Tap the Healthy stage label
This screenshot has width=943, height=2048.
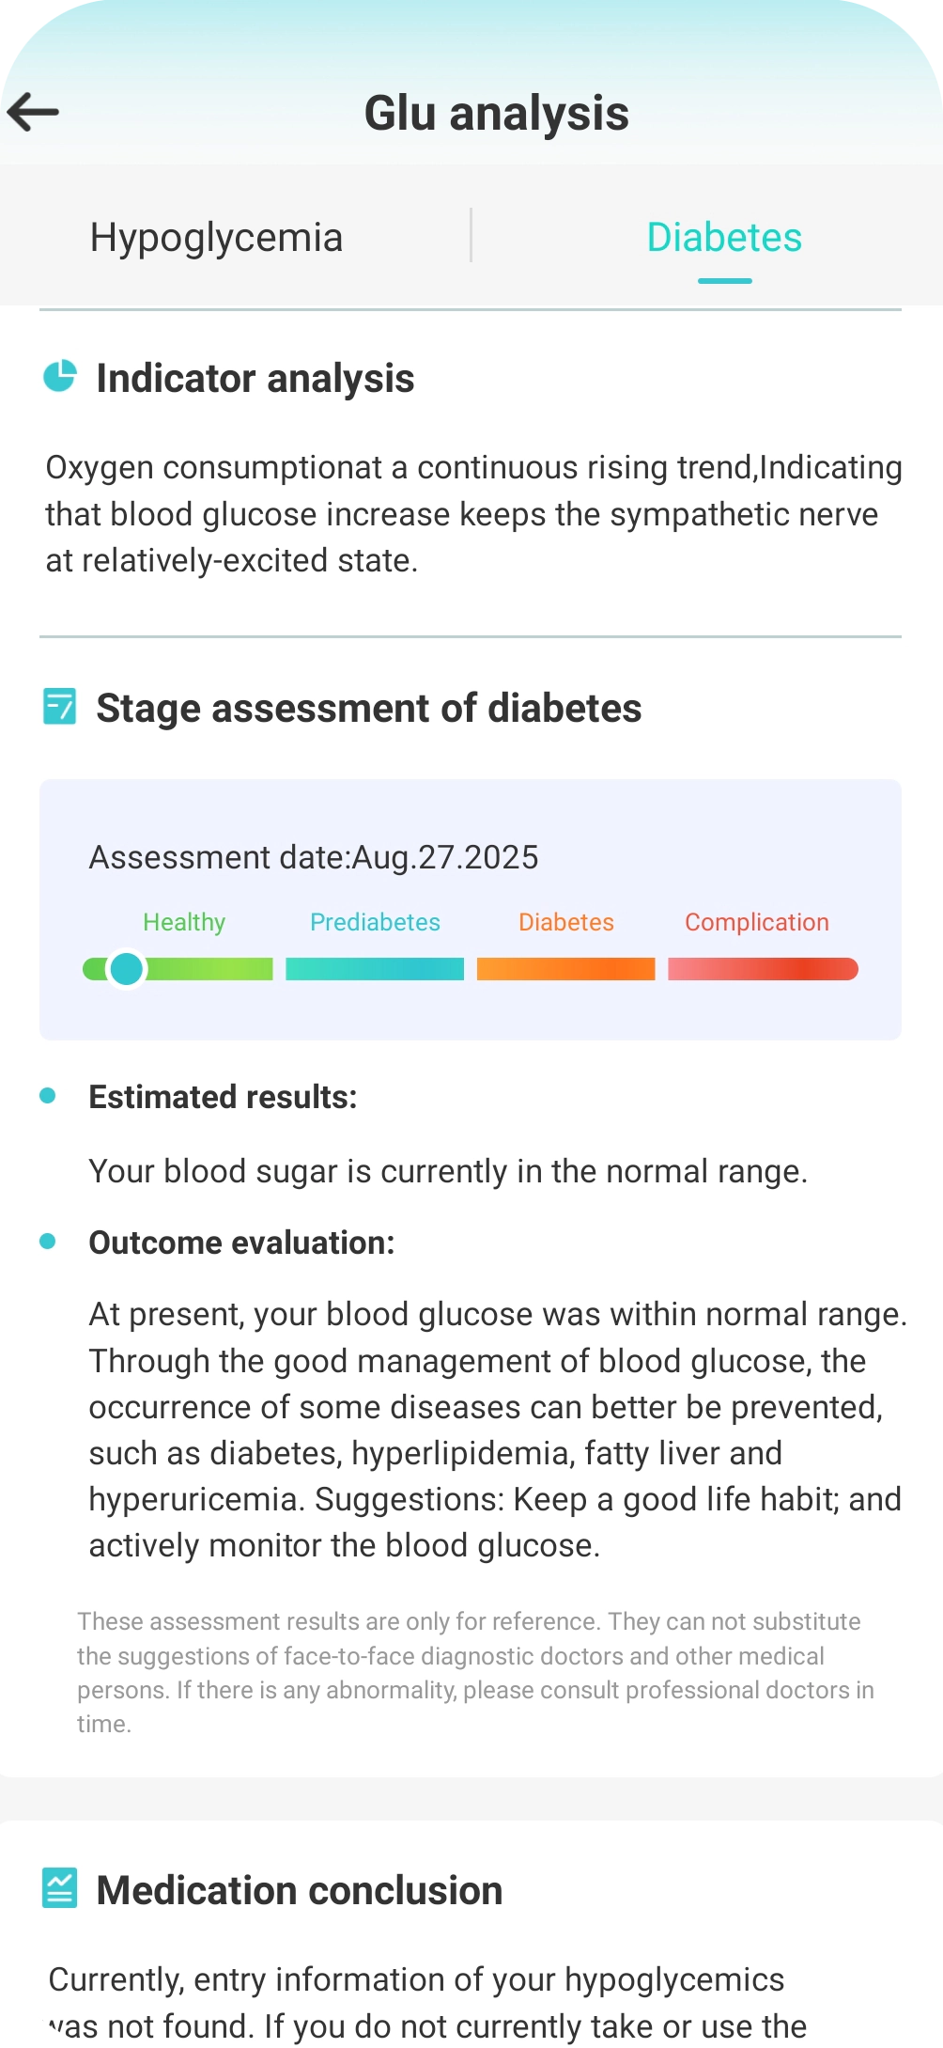click(x=184, y=922)
